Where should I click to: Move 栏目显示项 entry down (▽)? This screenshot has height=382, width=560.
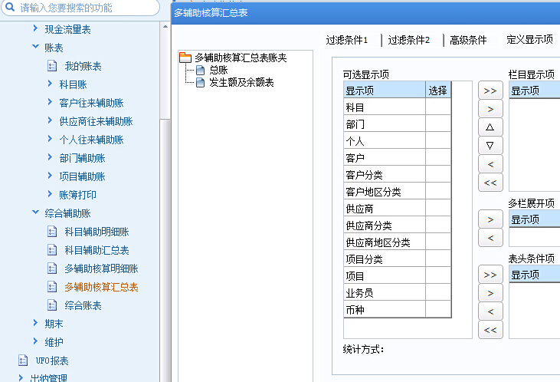[x=490, y=145]
